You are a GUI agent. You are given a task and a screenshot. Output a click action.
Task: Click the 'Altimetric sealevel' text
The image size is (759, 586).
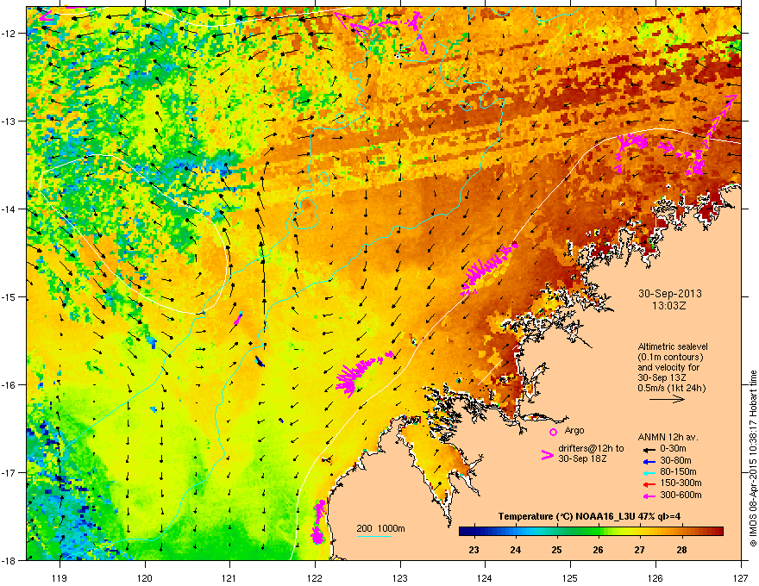click(673, 346)
